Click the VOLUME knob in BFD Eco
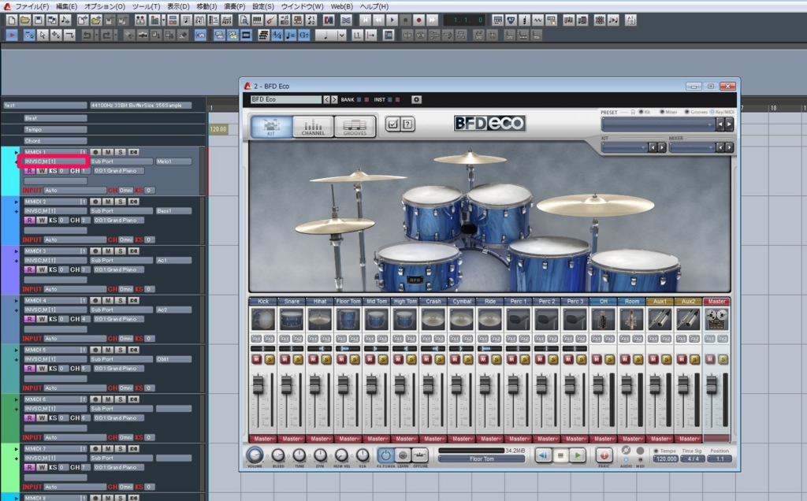807x501 pixels. pos(255,455)
